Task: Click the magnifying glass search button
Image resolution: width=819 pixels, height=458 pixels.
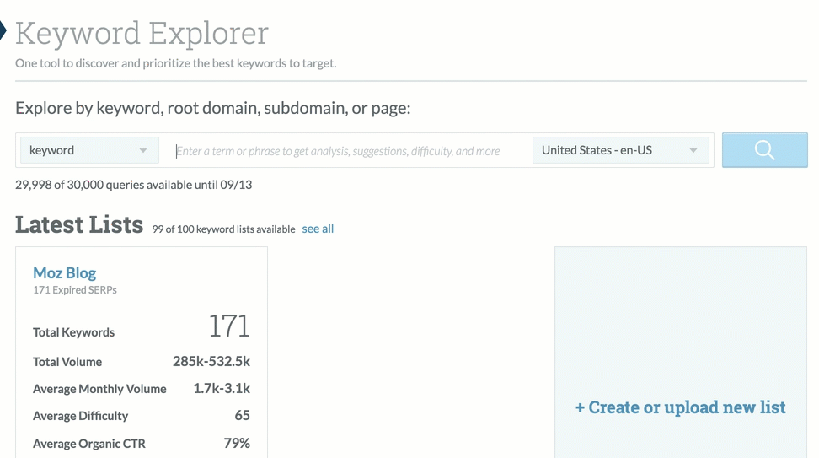Action: tap(764, 150)
